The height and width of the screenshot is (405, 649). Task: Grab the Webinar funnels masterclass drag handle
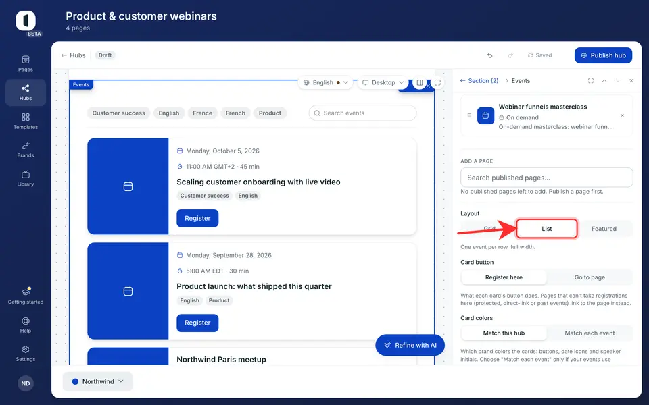coord(469,115)
